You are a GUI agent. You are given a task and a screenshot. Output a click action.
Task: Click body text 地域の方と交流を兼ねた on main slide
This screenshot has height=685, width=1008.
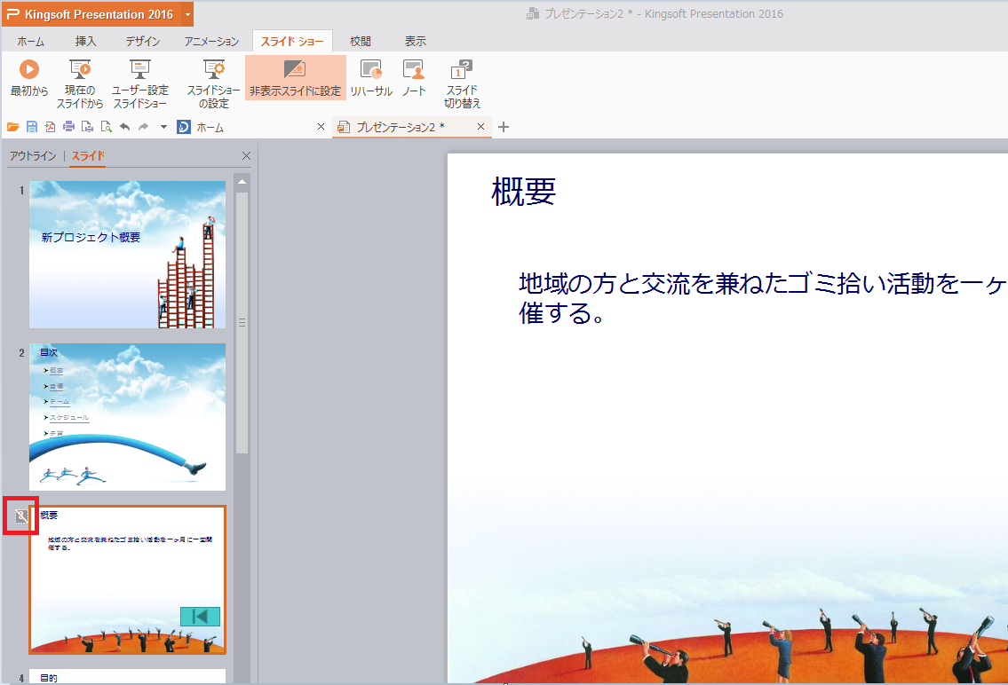651,283
